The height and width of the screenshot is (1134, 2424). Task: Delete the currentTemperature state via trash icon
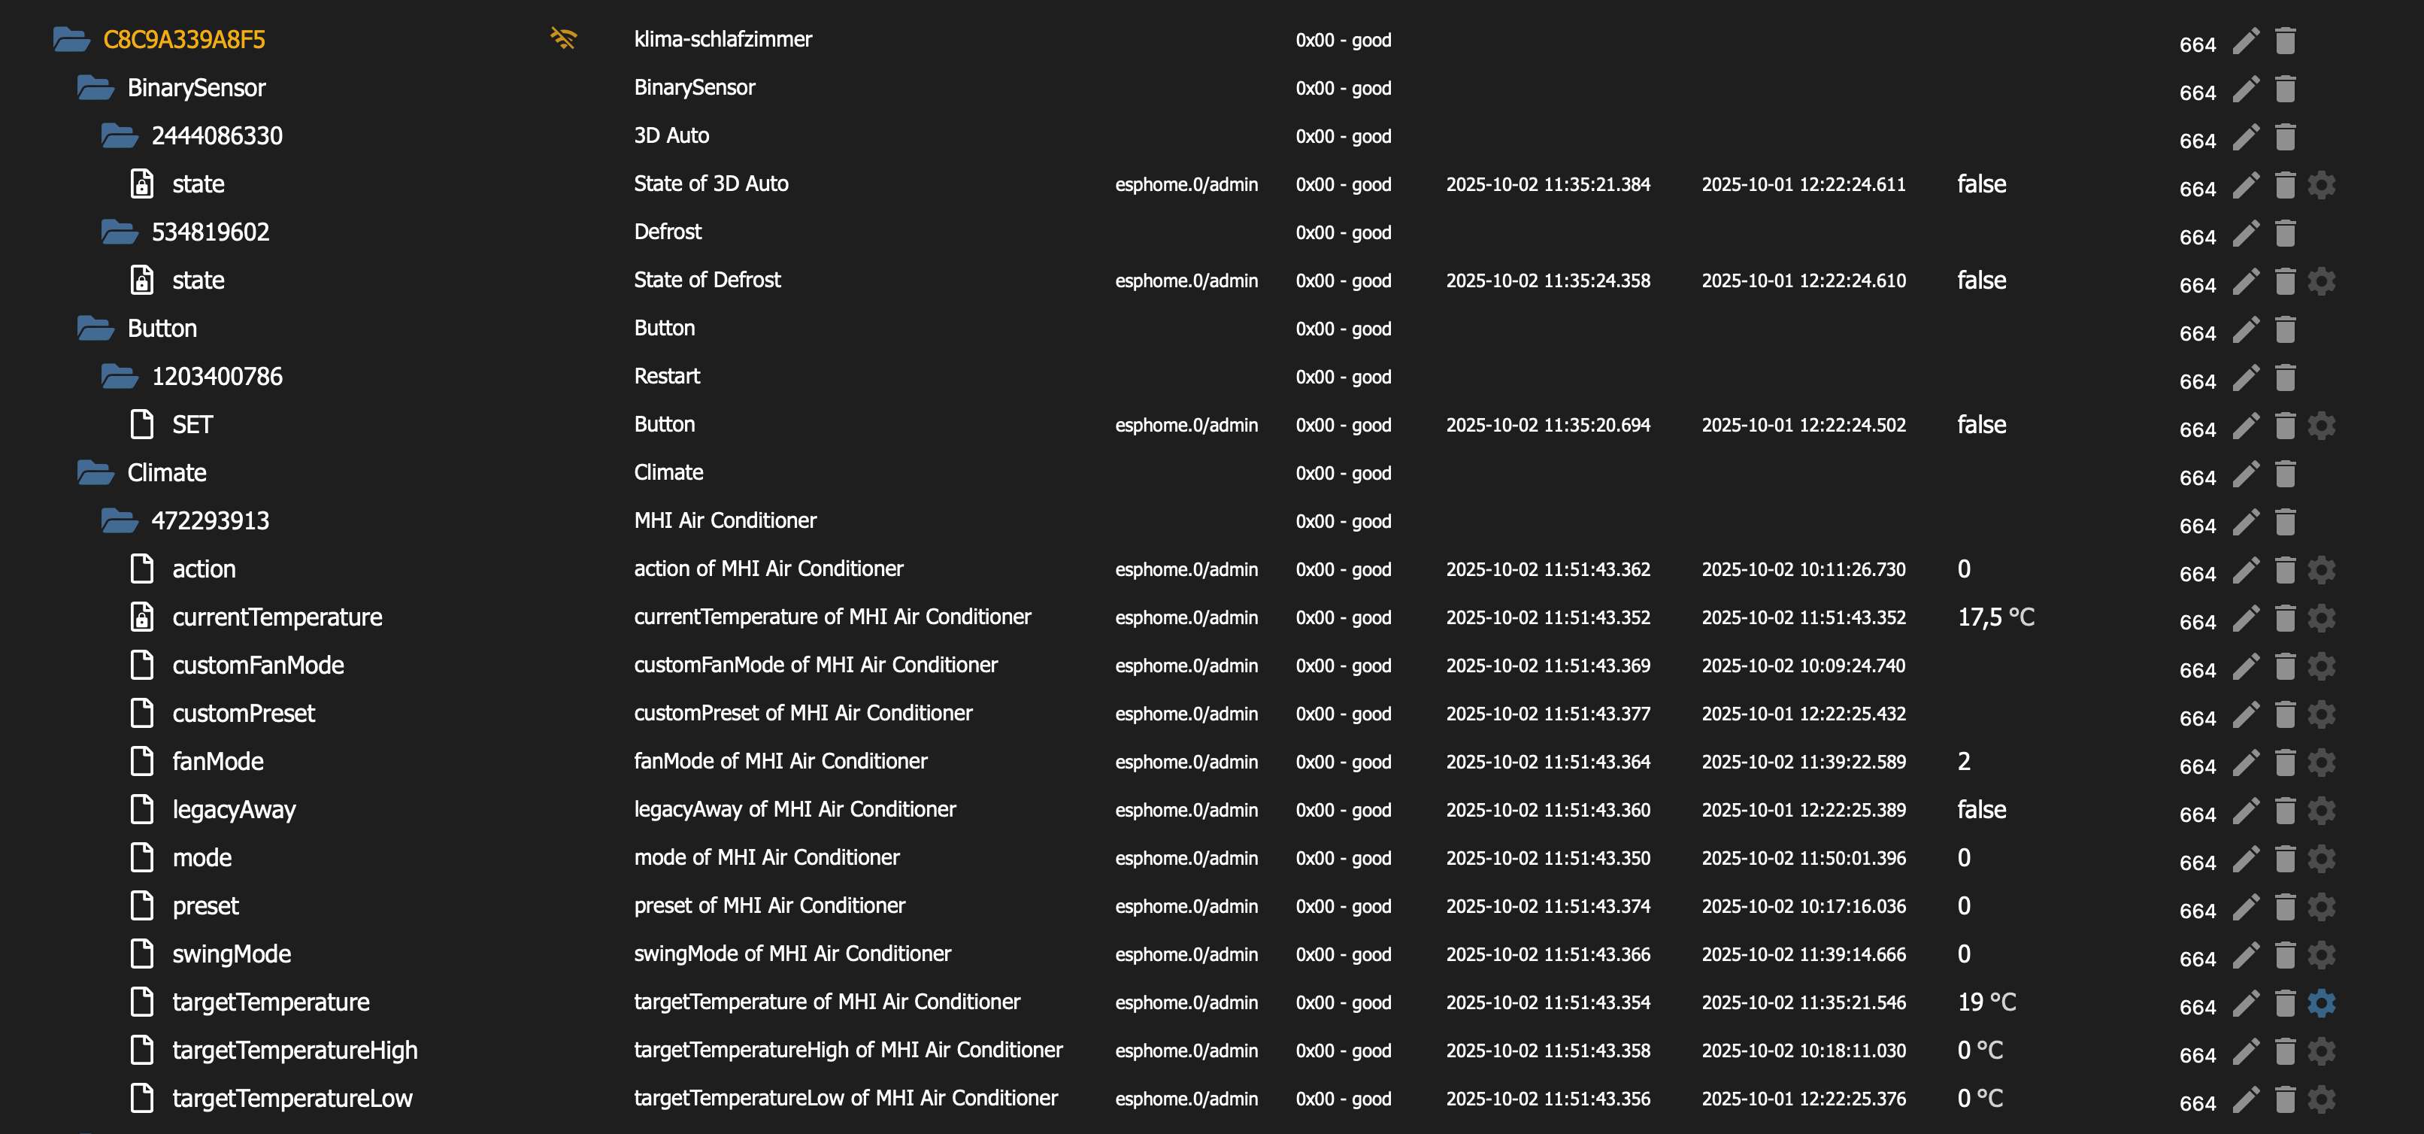pyautogui.click(x=2285, y=618)
